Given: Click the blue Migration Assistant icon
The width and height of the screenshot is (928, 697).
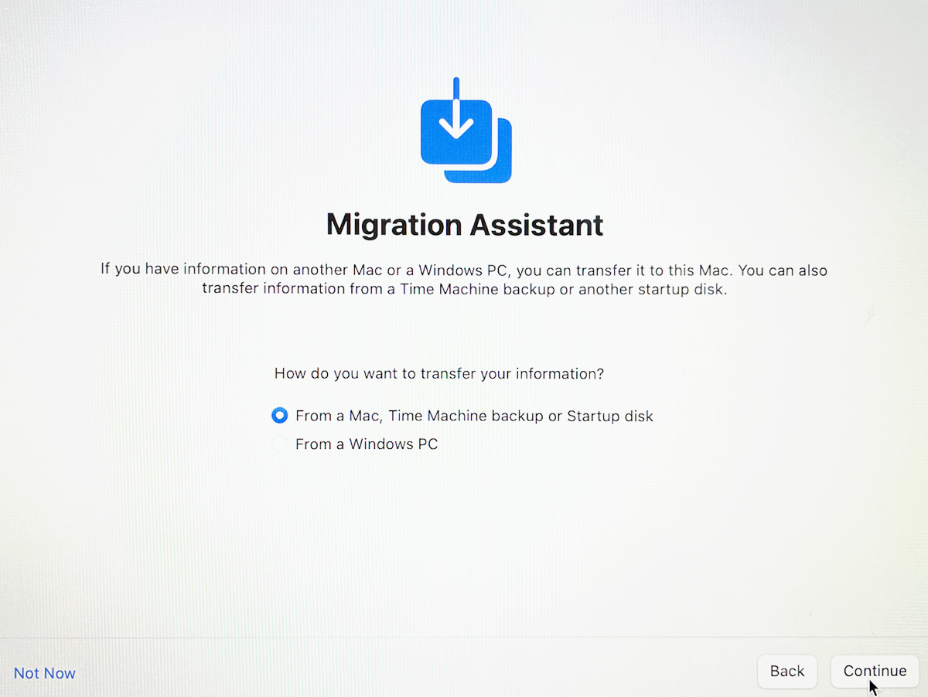Looking at the screenshot, I should (464, 133).
